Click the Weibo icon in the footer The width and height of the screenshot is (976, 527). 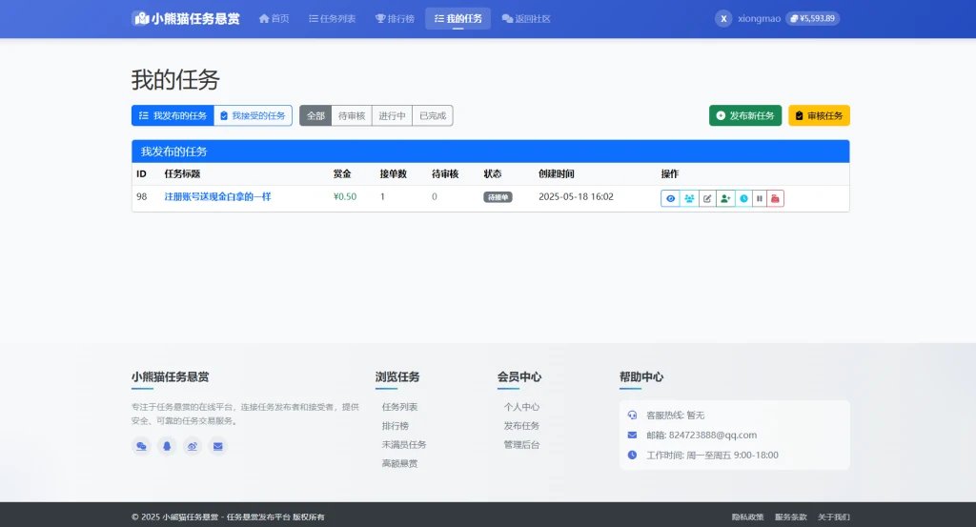point(193,446)
